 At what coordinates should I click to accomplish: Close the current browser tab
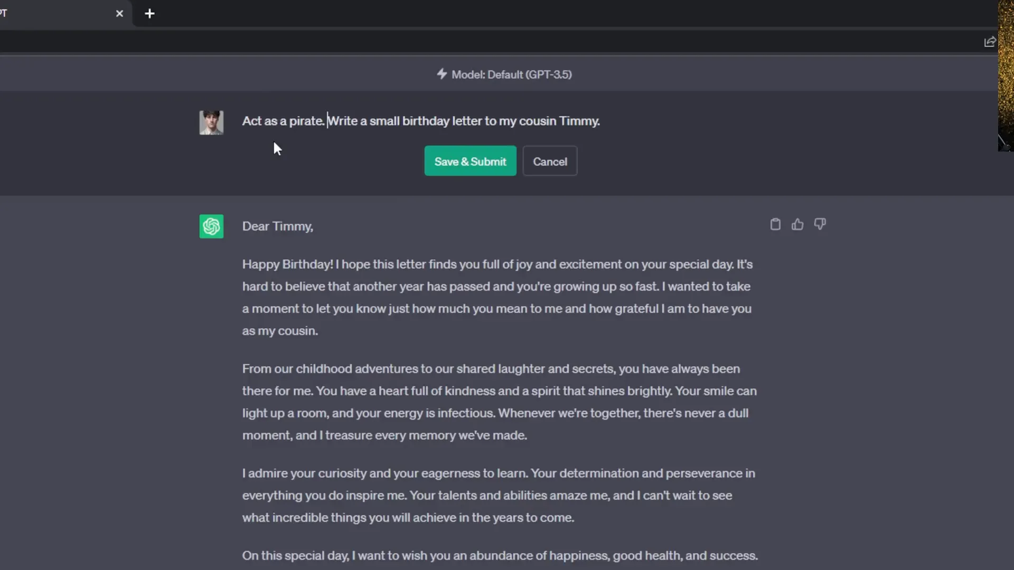pyautogui.click(x=119, y=14)
